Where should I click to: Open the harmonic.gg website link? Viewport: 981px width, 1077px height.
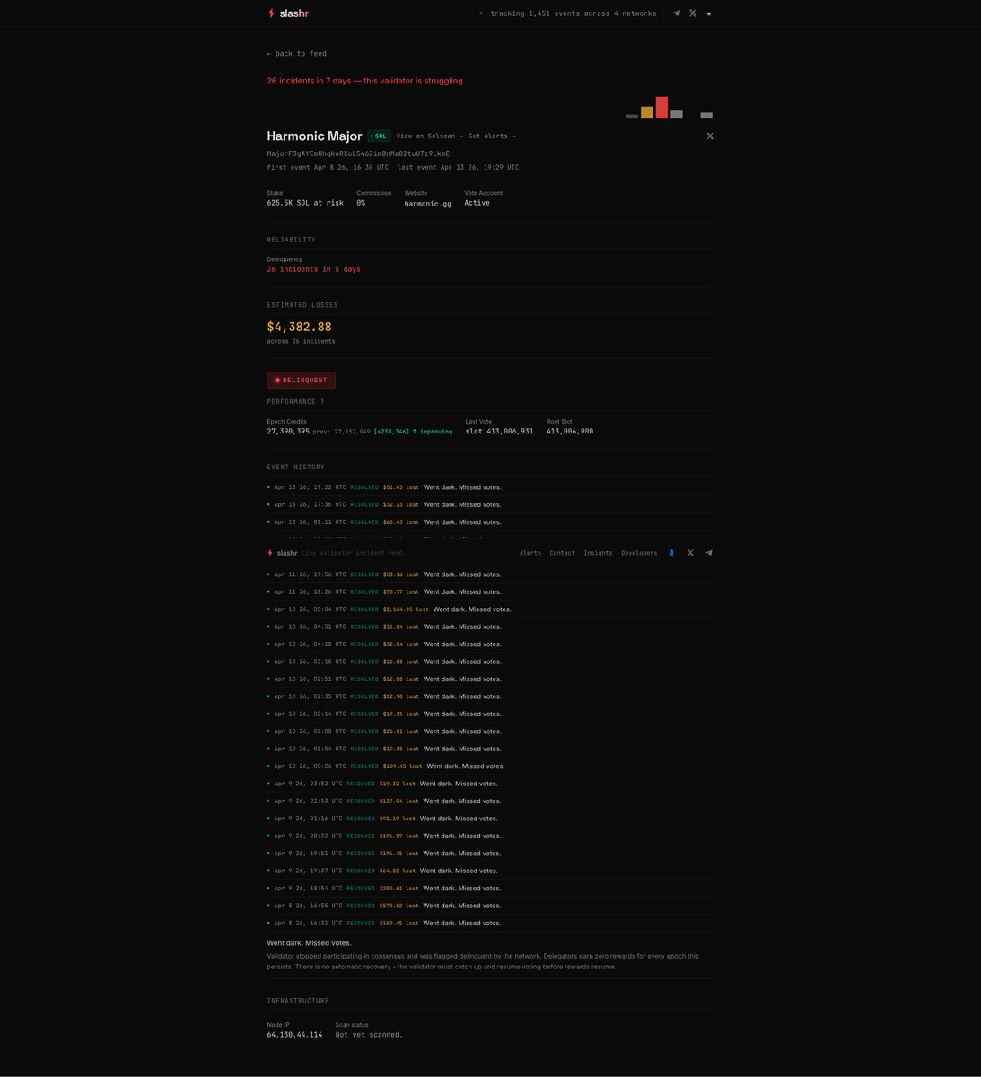click(428, 204)
